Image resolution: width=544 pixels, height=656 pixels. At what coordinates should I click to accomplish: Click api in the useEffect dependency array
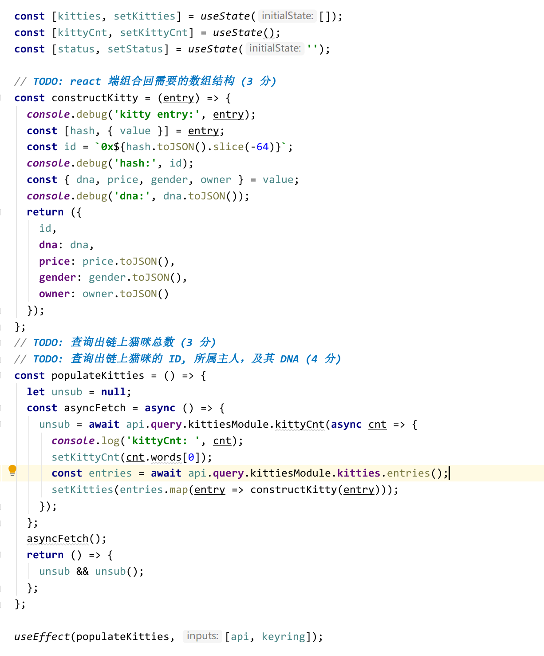pos(240,636)
